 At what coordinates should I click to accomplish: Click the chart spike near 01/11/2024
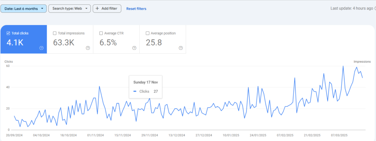[x=99, y=86]
